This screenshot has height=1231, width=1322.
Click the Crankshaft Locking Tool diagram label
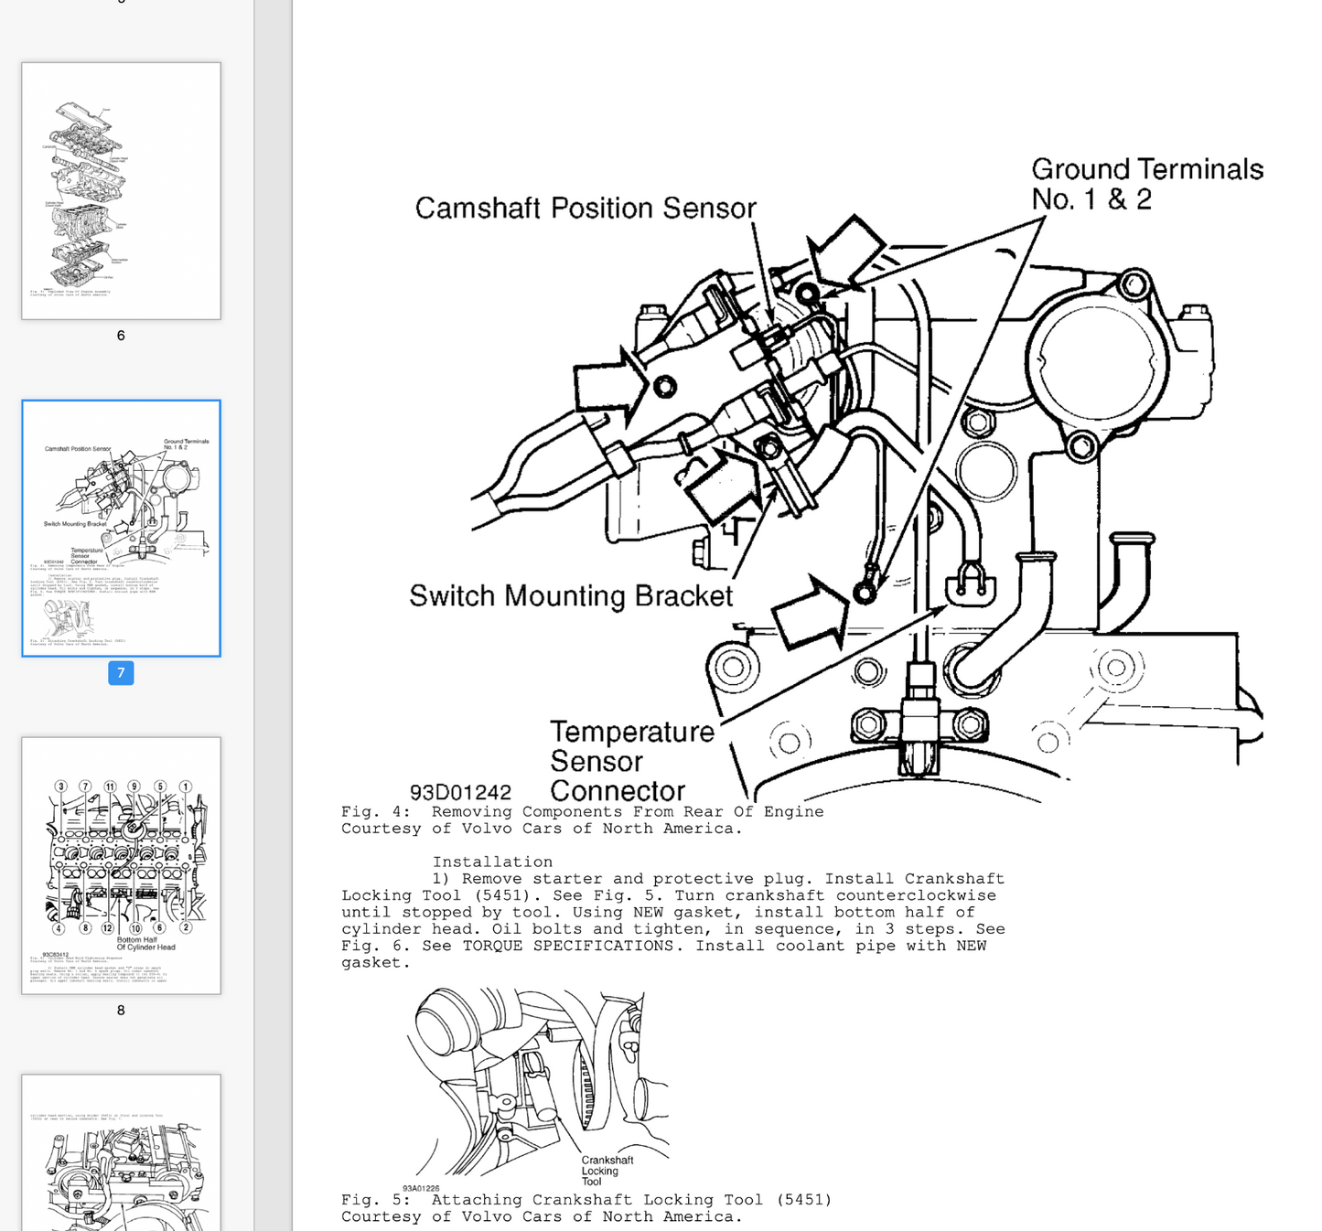[606, 1171]
